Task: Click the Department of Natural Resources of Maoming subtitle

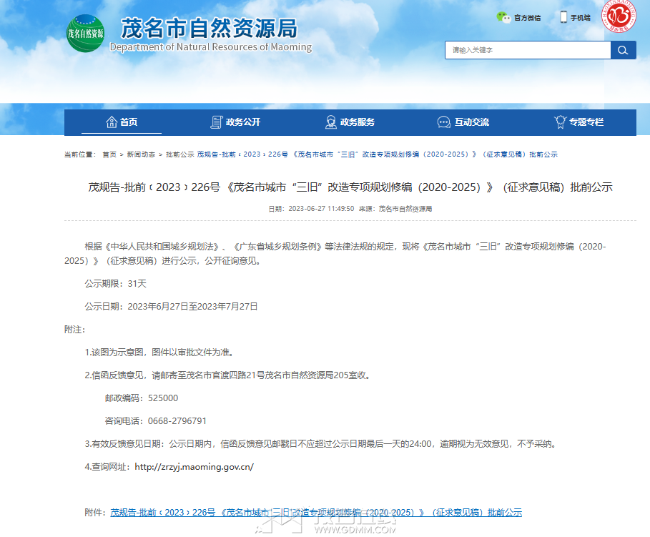Action: click(x=210, y=47)
